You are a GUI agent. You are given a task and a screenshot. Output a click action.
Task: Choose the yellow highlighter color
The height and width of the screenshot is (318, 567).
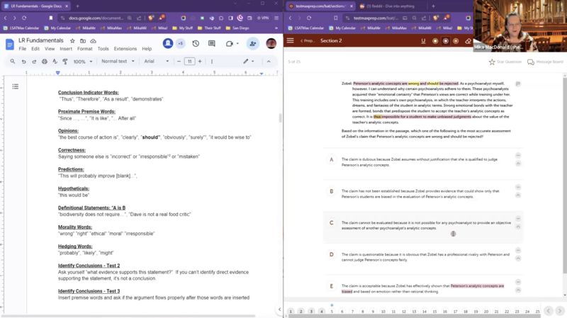[434, 41]
